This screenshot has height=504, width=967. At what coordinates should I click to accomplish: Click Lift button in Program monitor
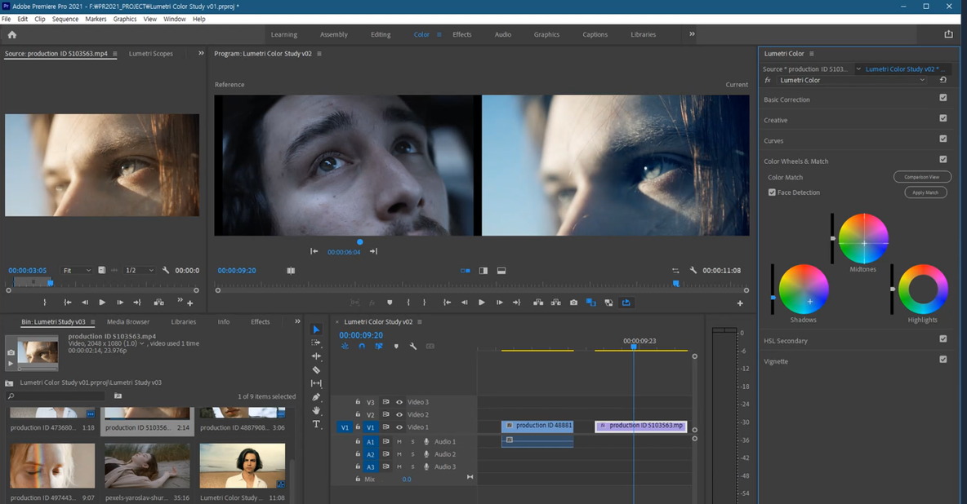[538, 303]
